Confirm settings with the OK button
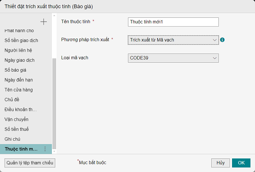This screenshot has height=172, width=255. (241, 163)
